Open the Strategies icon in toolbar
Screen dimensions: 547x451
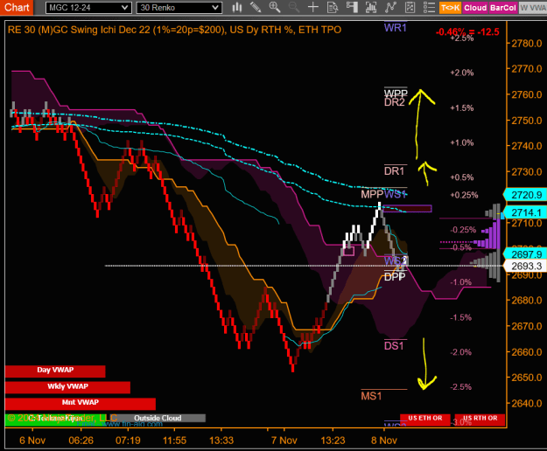410,7
